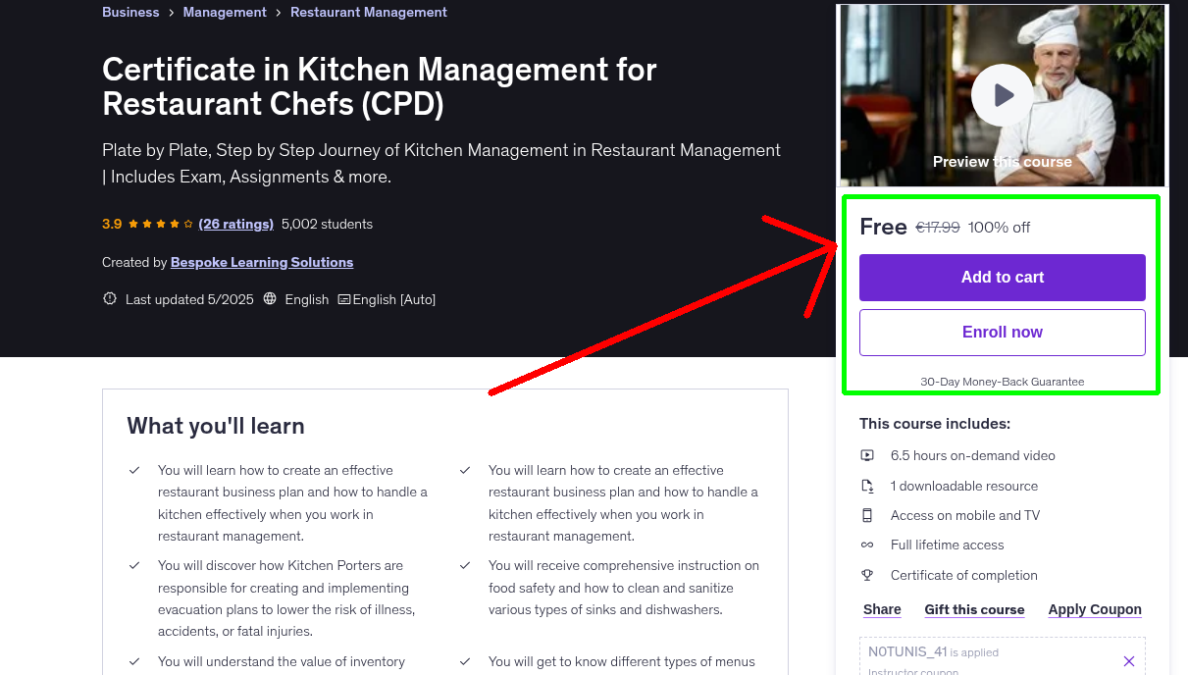Open the (26 ratings) details
The image size is (1188, 675).
[235, 224]
